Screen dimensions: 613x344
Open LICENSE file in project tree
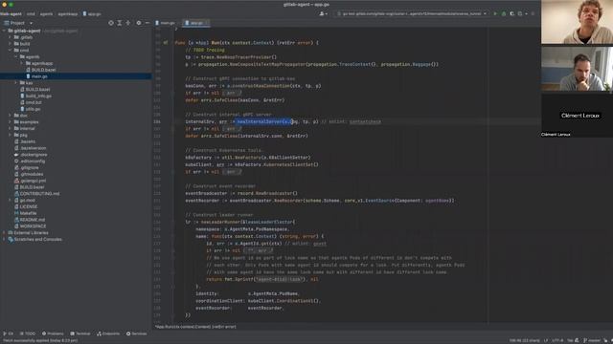coord(29,206)
